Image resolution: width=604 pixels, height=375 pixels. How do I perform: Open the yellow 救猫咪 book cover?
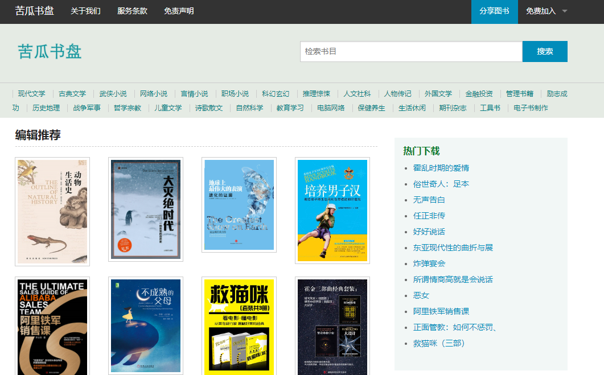[239, 327]
